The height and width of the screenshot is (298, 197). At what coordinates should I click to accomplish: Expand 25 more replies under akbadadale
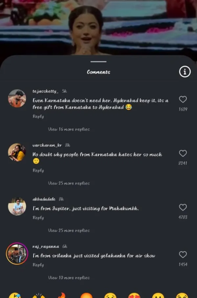click(69, 230)
